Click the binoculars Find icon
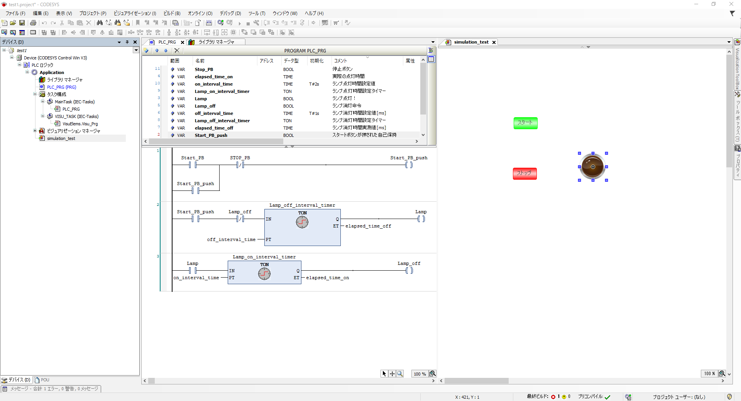The image size is (741, 401). click(100, 23)
